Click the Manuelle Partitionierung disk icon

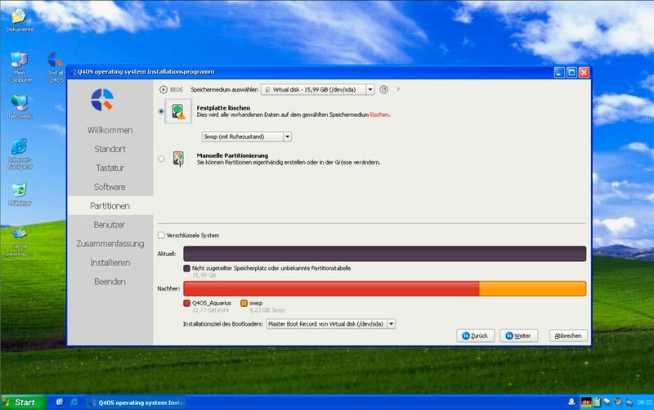178,159
